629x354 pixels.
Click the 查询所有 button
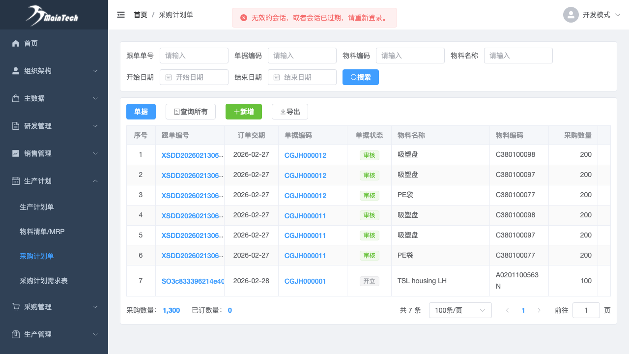pyautogui.click(x=190, y=112)
